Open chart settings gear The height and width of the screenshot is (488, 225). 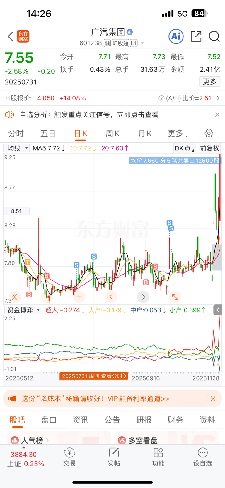[209, 134]
